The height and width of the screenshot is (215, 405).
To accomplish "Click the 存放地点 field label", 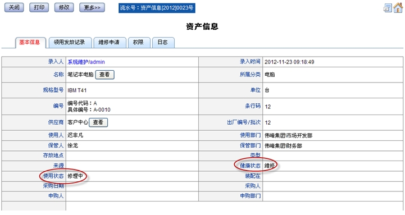I will coord(53,155).
